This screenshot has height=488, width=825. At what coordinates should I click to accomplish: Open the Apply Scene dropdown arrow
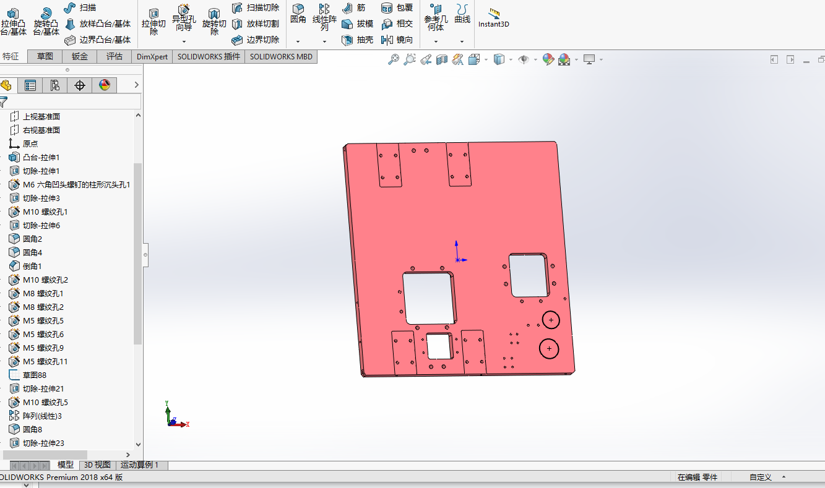(x=576, y=60)
